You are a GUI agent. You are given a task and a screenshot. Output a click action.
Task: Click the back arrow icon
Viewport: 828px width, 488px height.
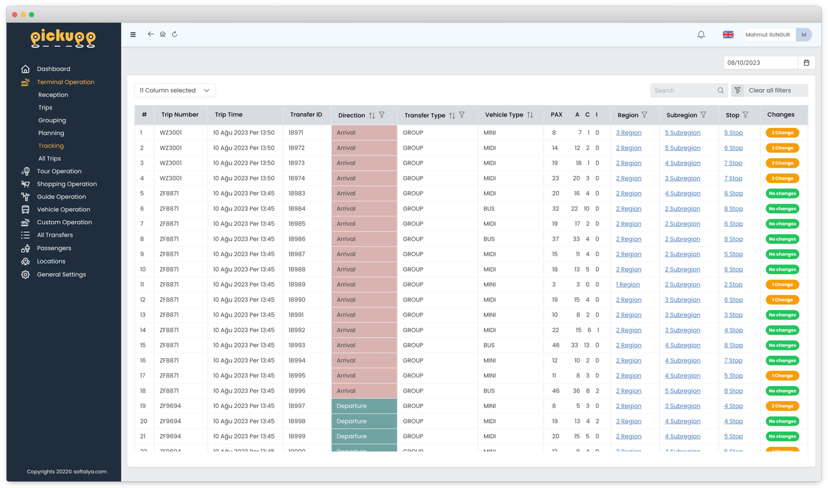pyautogui.click(x=151, y=34)
